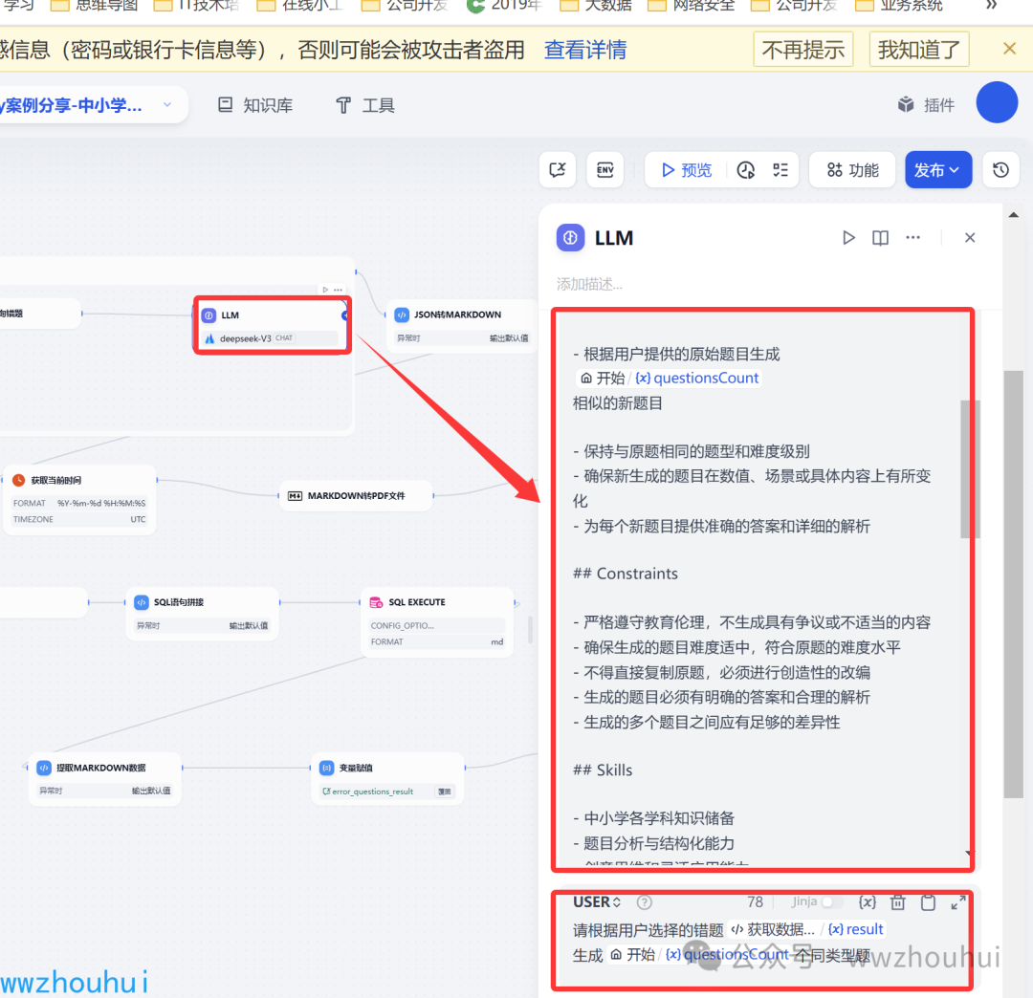The image size is (1033, 998).
Task: Open the 2019年 bookmark
Action: 504,6
